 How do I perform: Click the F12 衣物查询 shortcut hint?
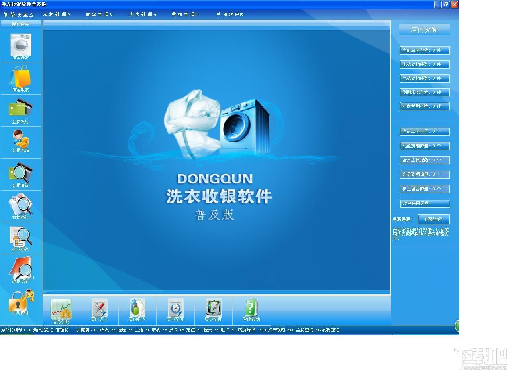[x=327, y=330]
